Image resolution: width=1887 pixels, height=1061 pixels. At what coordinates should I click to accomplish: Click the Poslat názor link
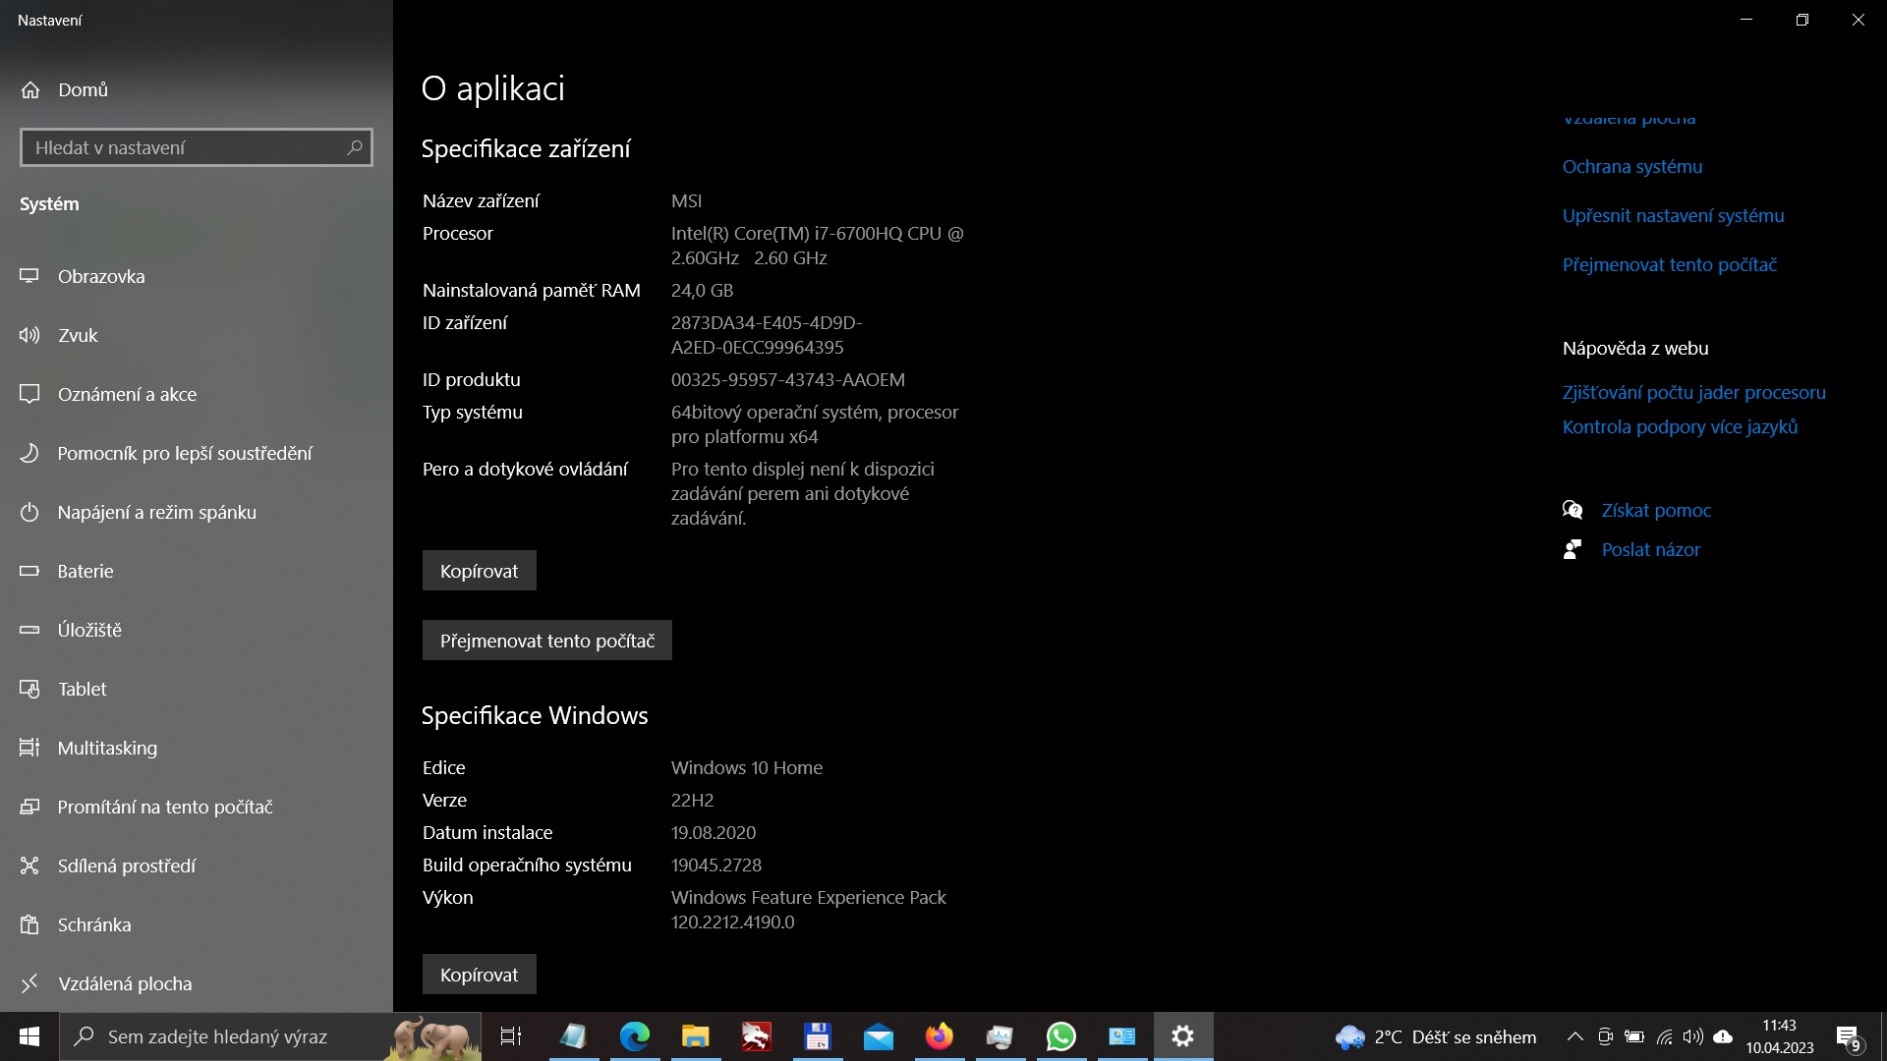pyautogui.click(x=1651, y=549)
